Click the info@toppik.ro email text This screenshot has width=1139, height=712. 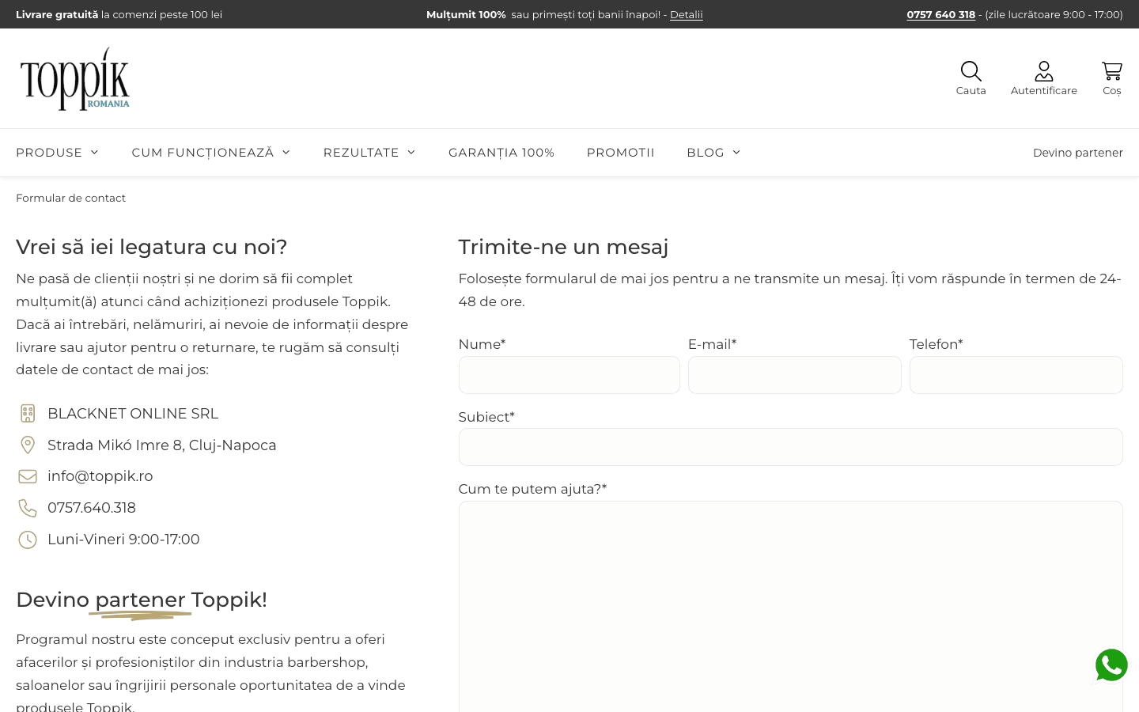tap(100, 476)
